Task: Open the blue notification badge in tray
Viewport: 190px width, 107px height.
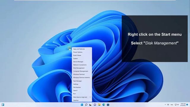Action: pos(187,105)
